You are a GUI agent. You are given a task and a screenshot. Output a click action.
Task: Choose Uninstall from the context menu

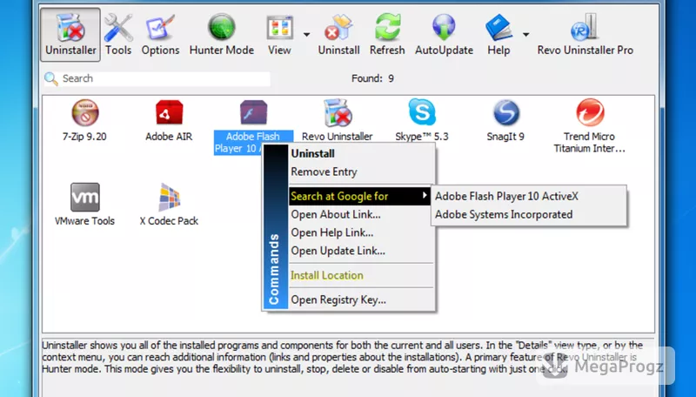[360, 153]
